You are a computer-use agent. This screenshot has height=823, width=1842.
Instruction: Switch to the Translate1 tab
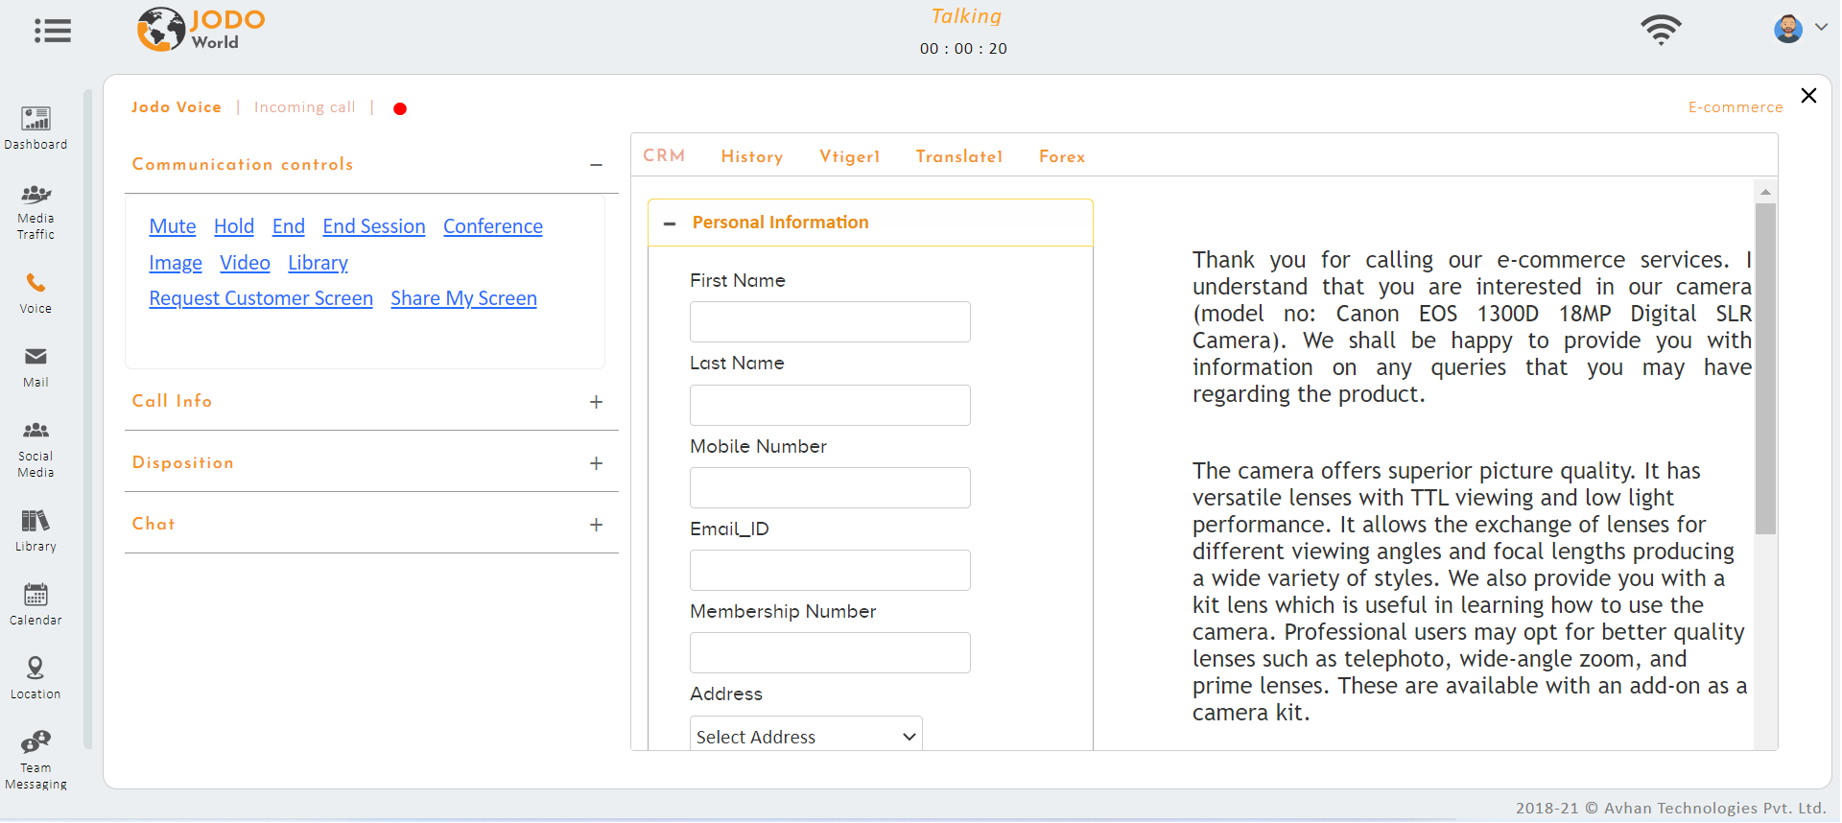959,156
